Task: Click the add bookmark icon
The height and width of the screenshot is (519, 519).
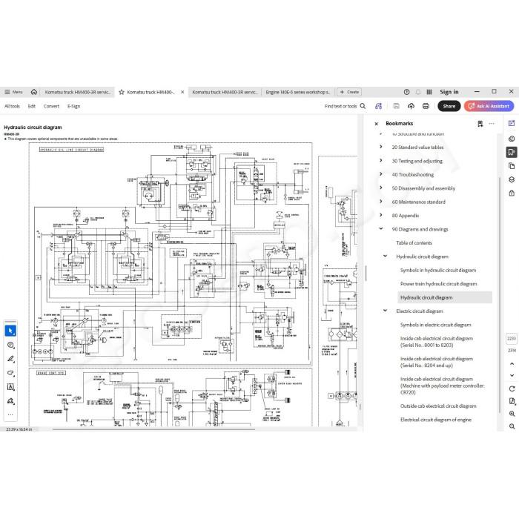Action: (480, 124)
